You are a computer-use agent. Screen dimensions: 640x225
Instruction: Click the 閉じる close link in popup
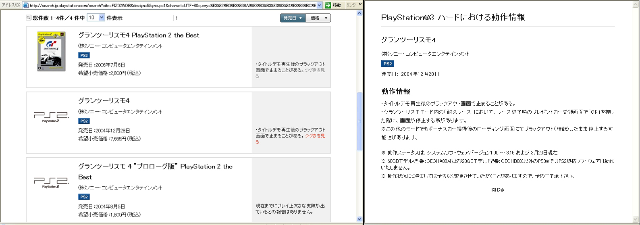click(497, 190)
